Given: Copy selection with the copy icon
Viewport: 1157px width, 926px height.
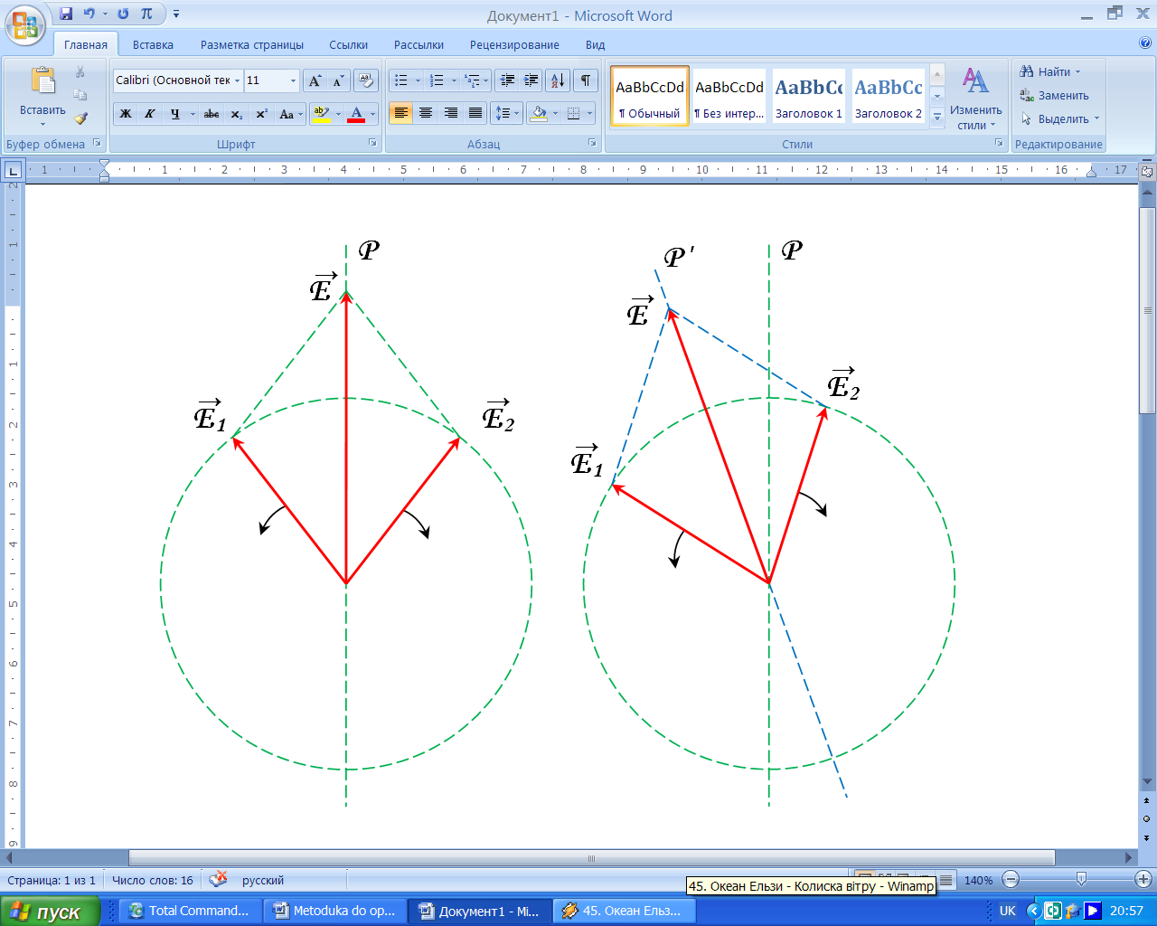Looking at the screenshot, I should click(80, 95).
